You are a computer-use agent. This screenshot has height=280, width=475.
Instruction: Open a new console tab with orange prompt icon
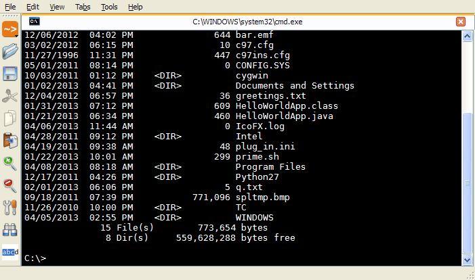(x=10, y=29)
